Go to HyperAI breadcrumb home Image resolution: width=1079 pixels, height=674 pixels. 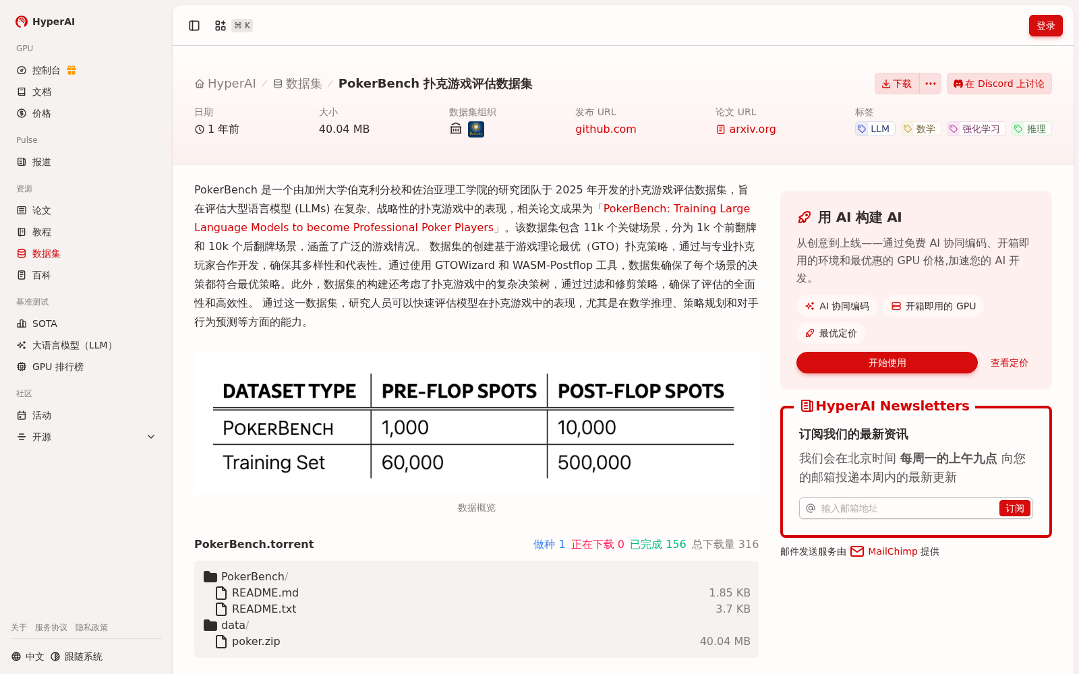coord(225,84)
